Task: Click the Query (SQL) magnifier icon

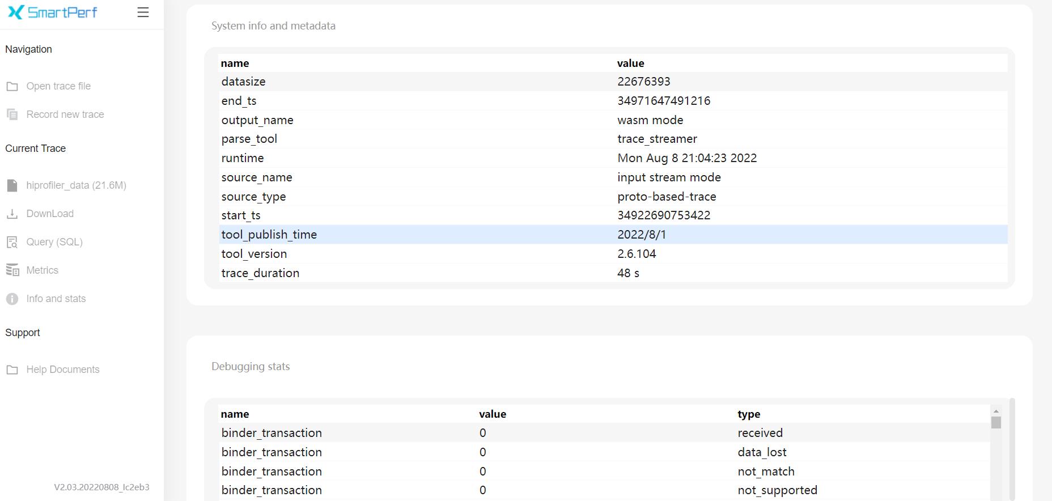Action: point(12,243)
